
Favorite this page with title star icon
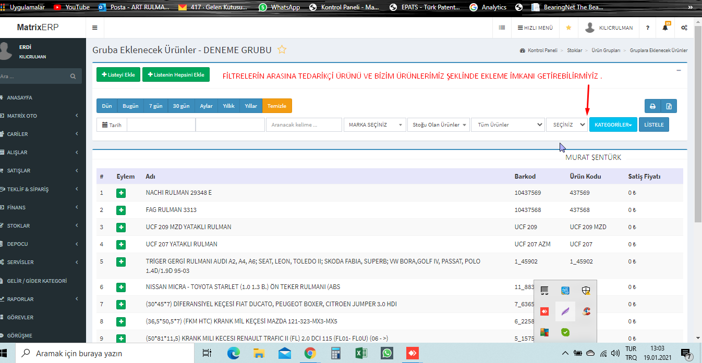282,50
